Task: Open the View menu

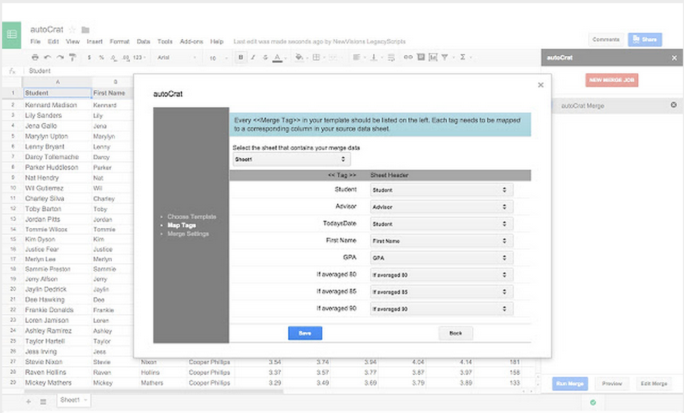Action: point(72,41)
